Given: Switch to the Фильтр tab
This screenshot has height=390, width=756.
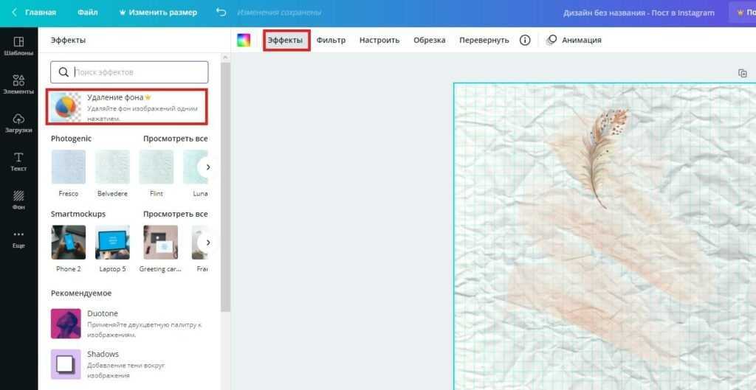Looking at the screenshot, I should [x=331, y=40].
